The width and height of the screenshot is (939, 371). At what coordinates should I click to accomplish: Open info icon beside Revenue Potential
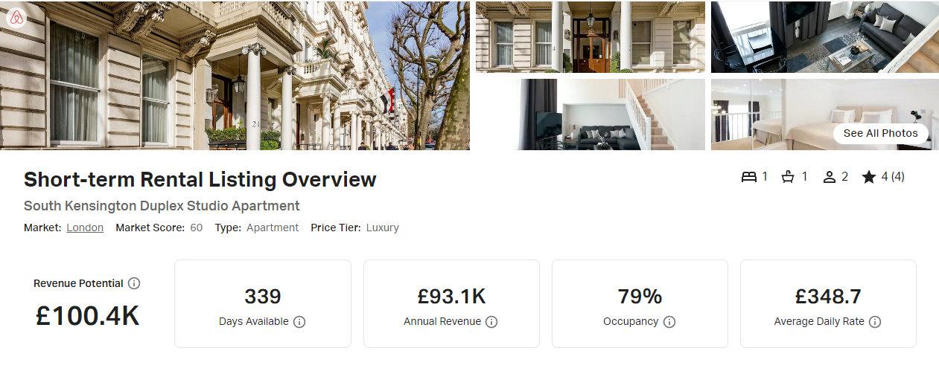pyautogui.click(x=134, y=283)
